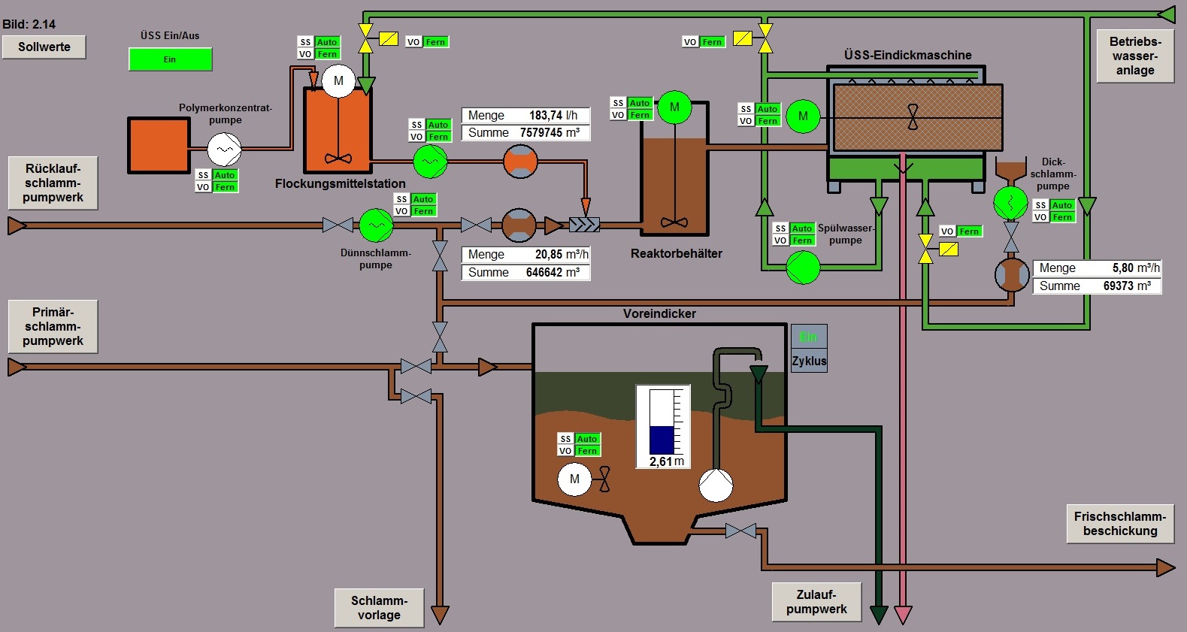Click the Voreindicker agitator motor symbol
Image resolution: width=1187 pixels, height=632 pixels.
(574, 479)
